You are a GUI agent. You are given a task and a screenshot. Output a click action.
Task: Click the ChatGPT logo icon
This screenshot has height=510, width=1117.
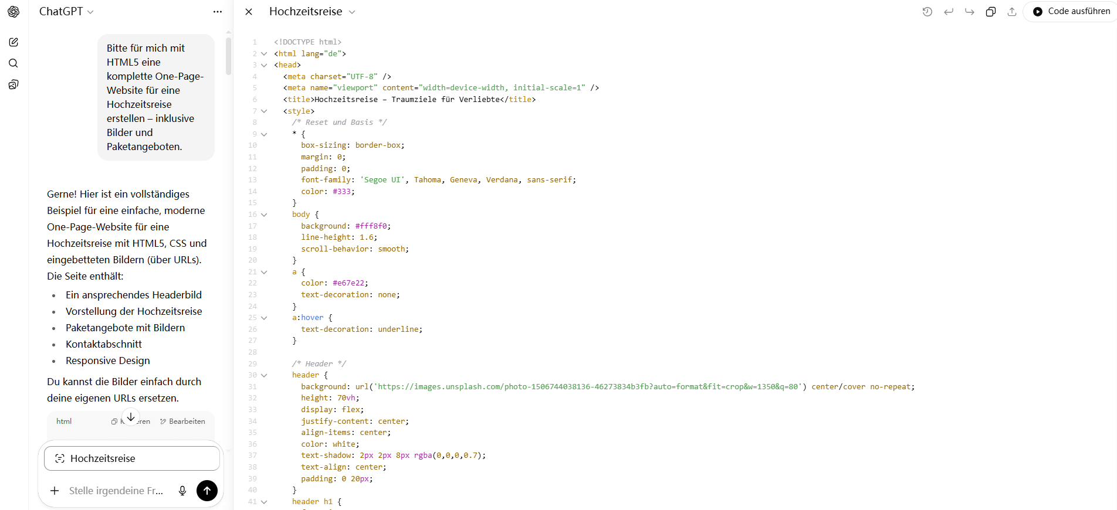(13, 12)
